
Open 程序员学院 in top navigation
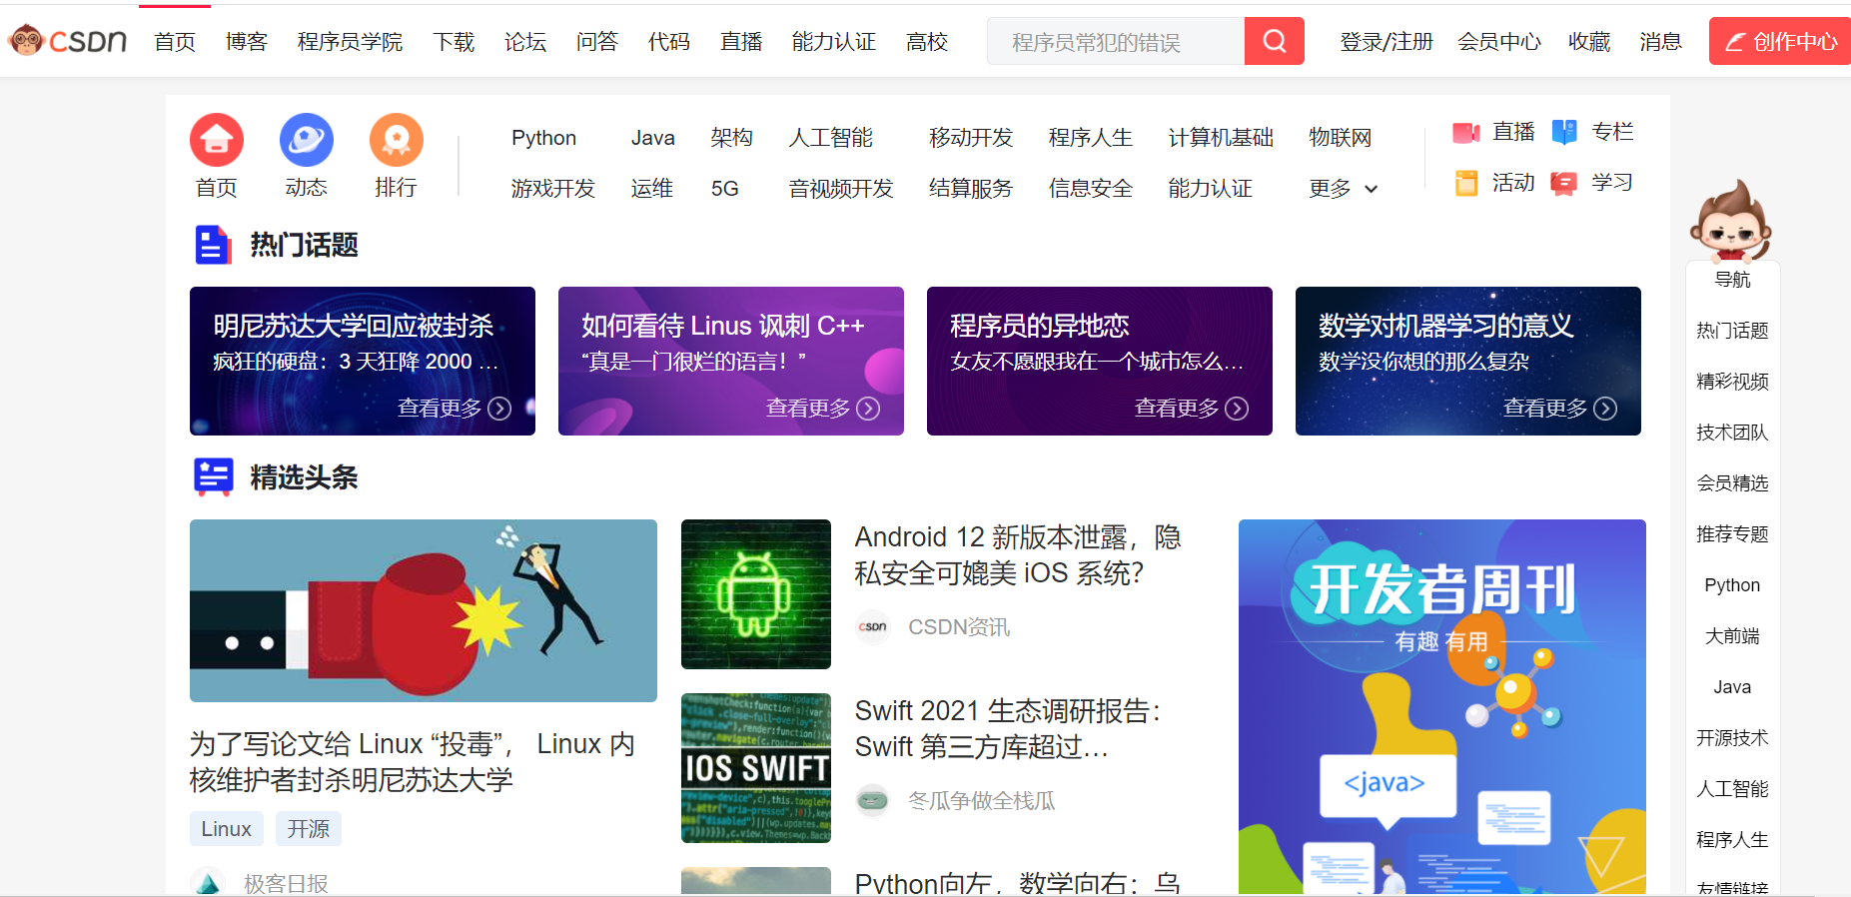click(350, 42)
